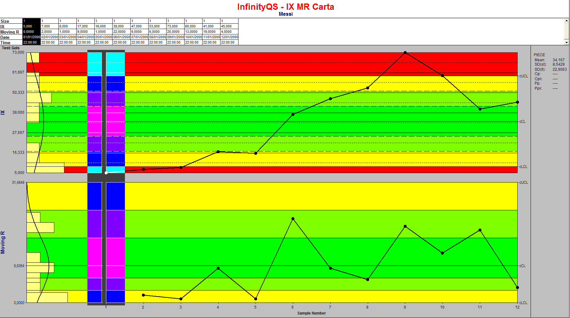Select the Moving R cell 13,0000

[x=193, y=32]
